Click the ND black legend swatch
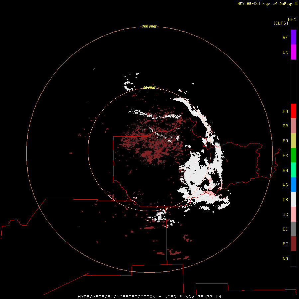 (293, 258)
